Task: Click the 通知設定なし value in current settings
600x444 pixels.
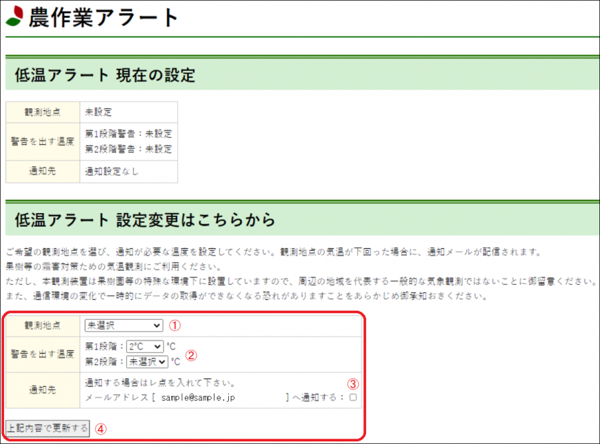Action: 112,171
